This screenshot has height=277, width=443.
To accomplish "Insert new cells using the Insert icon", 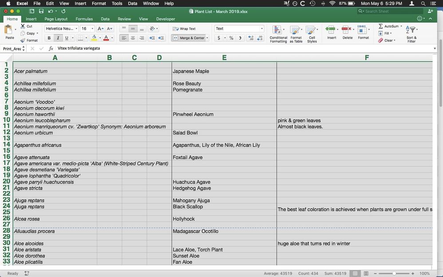I will [331, 31].
